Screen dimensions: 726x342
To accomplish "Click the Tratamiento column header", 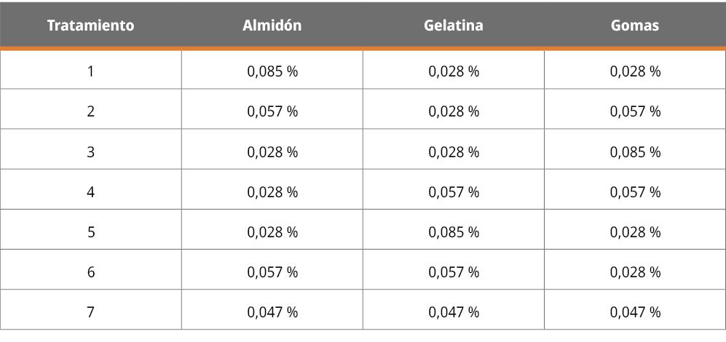I will click(90, 25).
